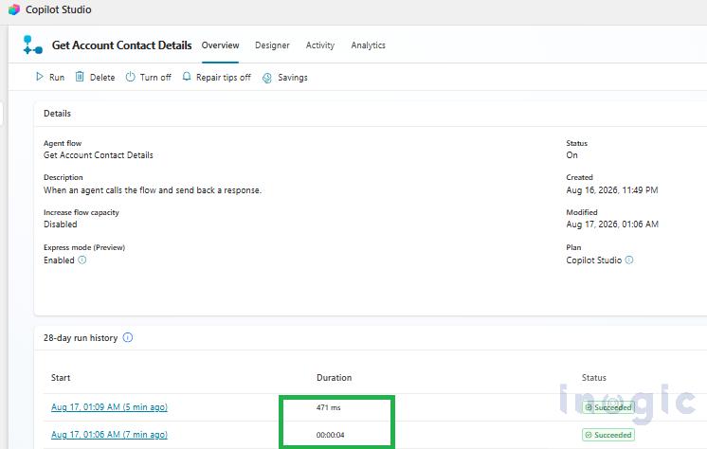Click the Status column header in run history
The width and height of the screenshot is (707, 449).
coord(594,378)
